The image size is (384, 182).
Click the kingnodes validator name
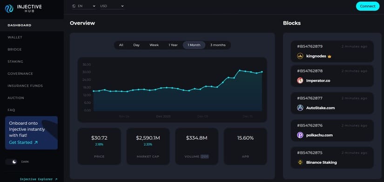(x=316, y=56)
